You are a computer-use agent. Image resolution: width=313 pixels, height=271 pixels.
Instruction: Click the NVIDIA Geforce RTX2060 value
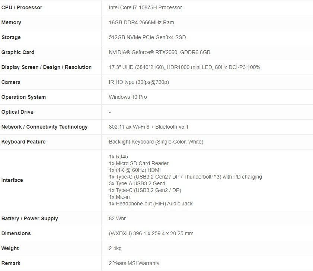[x=159, y=52]
